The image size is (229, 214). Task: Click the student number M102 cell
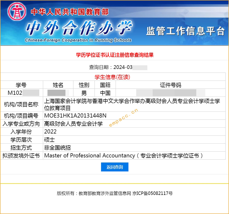tap(22, 93)
